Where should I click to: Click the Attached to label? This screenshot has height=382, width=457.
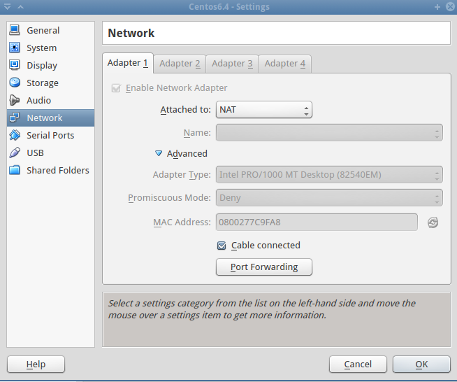coord(185,110)
